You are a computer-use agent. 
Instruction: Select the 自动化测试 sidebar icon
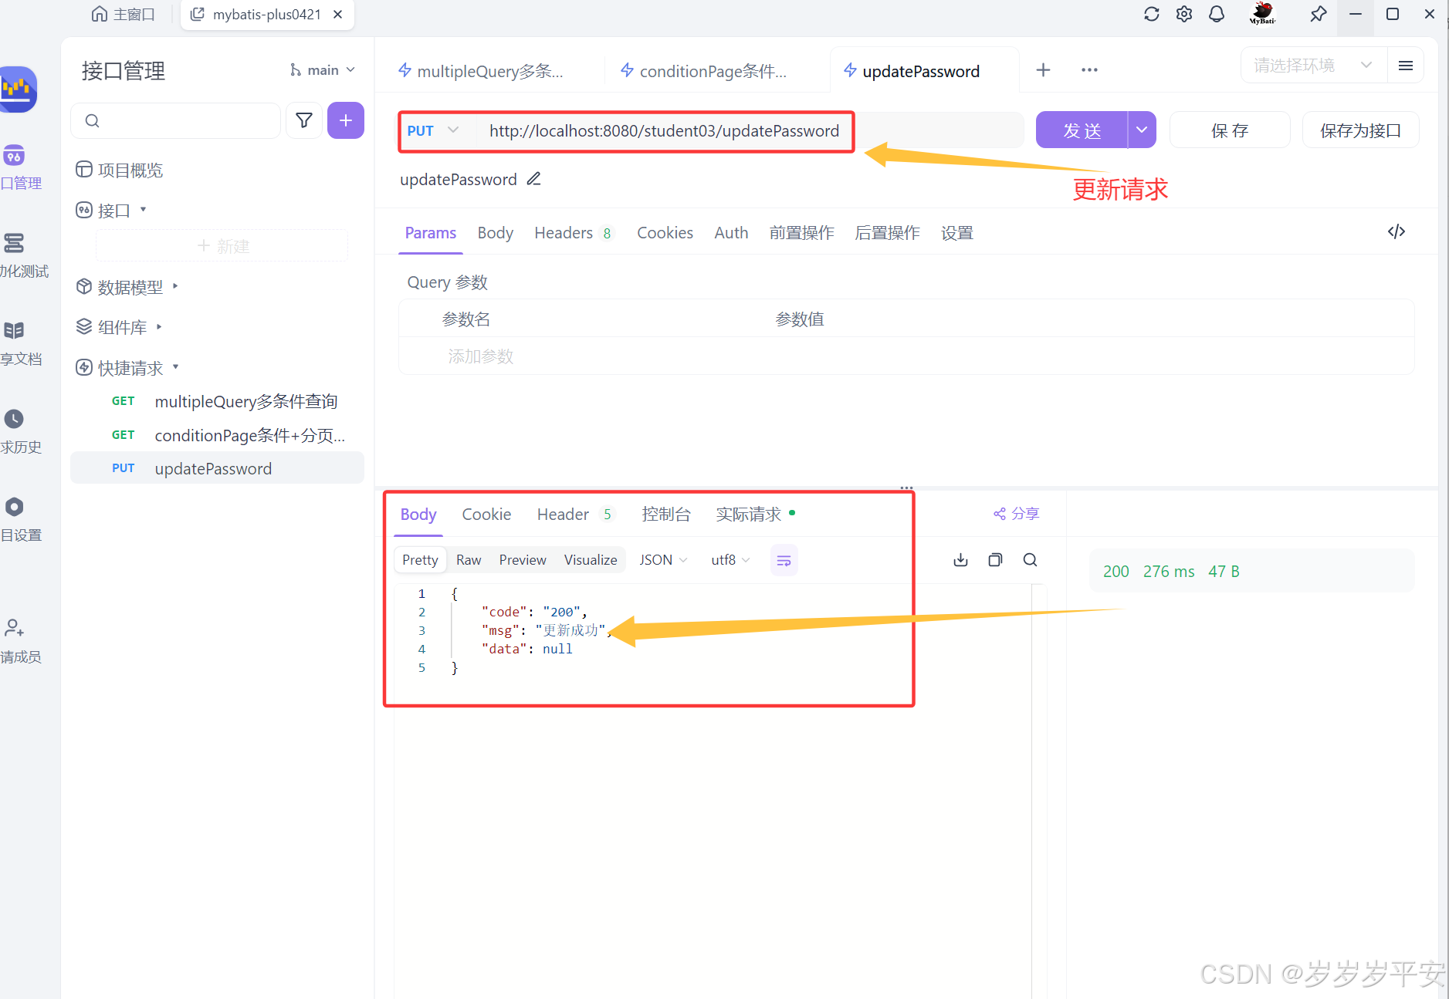(14, 244)
